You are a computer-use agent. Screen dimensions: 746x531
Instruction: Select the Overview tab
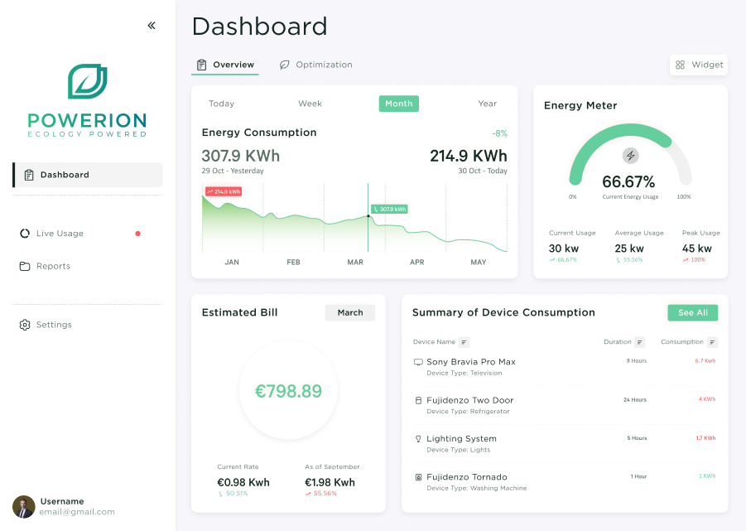[x=225, y=64]
